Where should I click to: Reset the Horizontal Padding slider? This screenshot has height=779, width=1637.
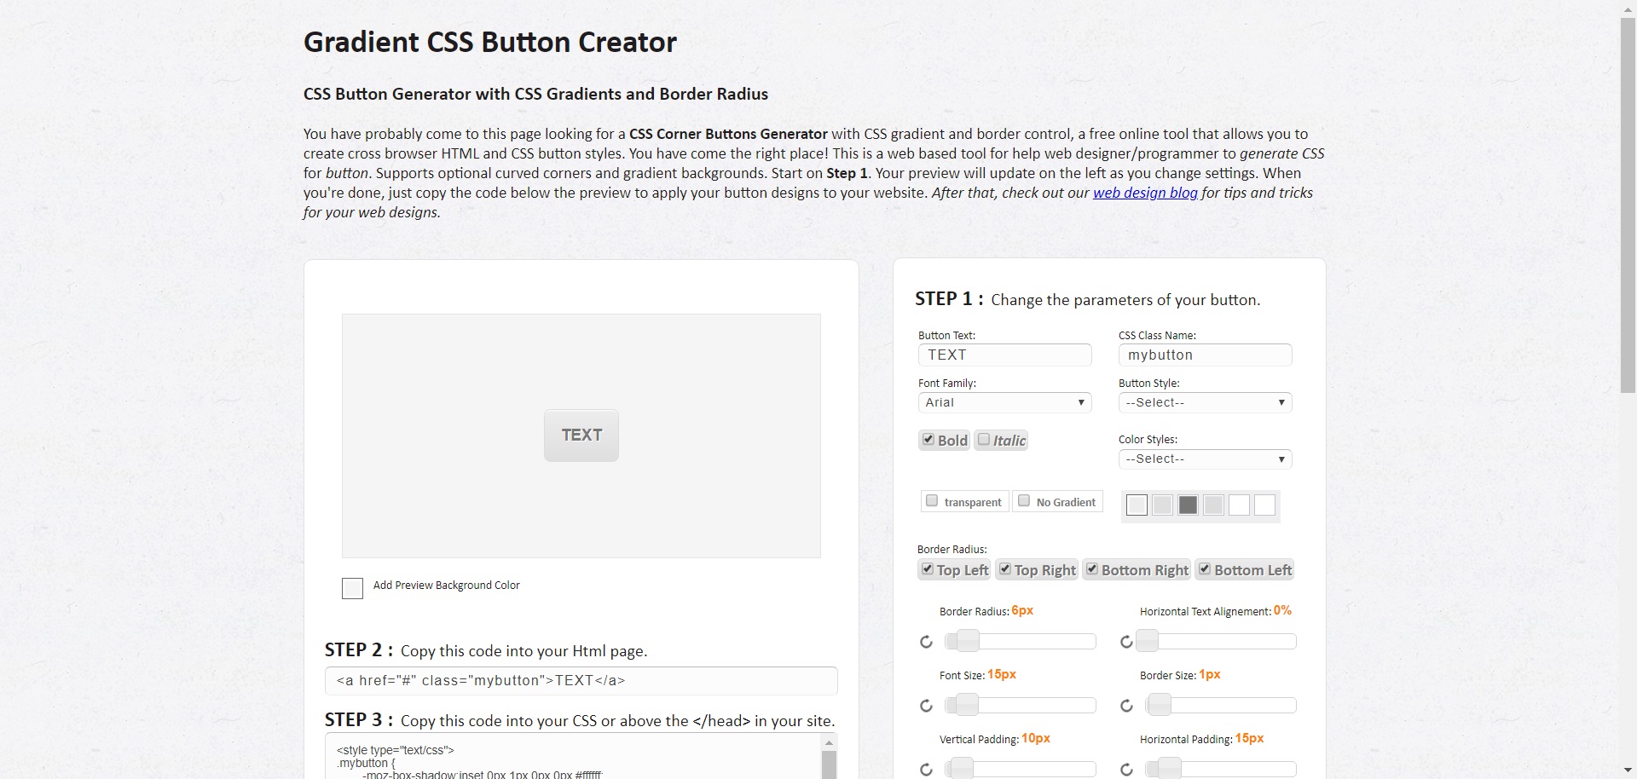(1126, 770)
